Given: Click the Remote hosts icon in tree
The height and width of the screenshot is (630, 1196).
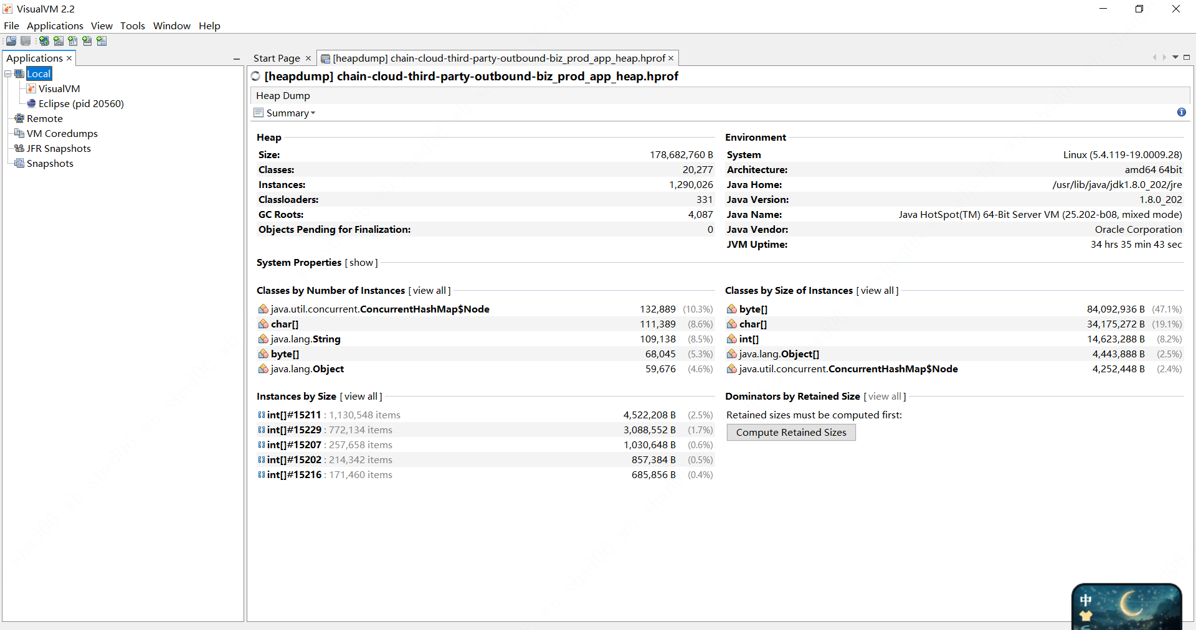Looking at the screenshot, I should [x=19, y=118].
